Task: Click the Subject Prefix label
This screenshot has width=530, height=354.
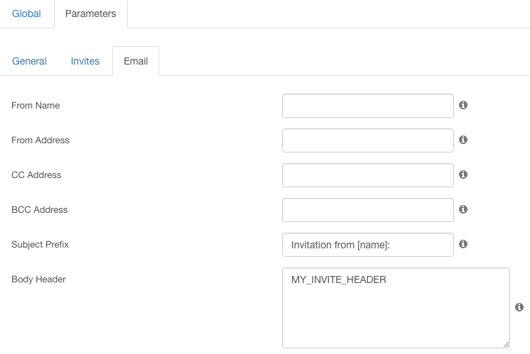Action: coord(40,244)
